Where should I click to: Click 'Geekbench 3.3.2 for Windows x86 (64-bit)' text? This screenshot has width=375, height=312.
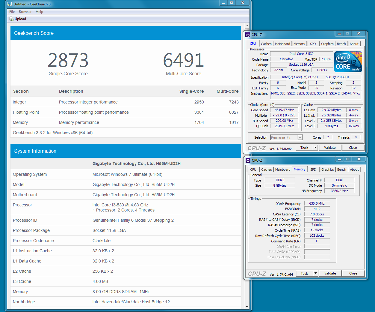tap(53, 133)
